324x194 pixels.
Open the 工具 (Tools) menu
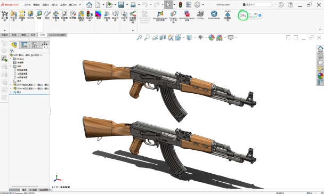click(x=63, y=5)
